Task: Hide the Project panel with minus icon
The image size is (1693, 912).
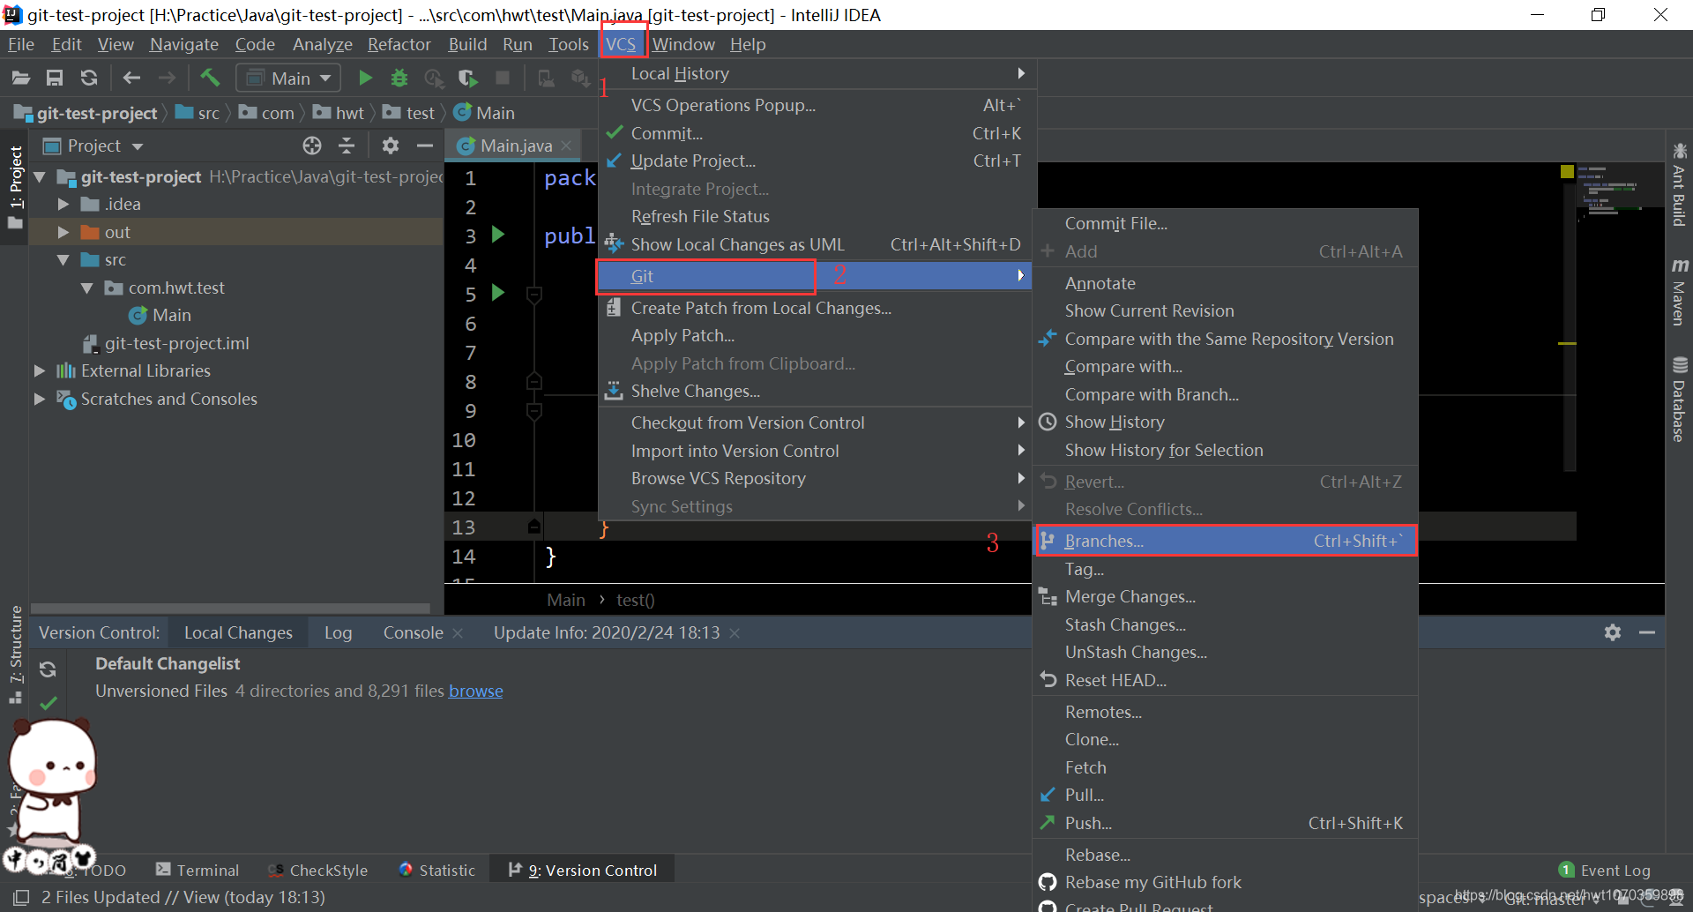Action: coord(425,146)
